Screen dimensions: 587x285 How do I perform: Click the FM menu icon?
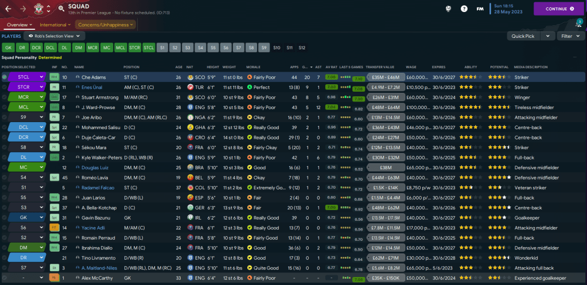[479, 9]
